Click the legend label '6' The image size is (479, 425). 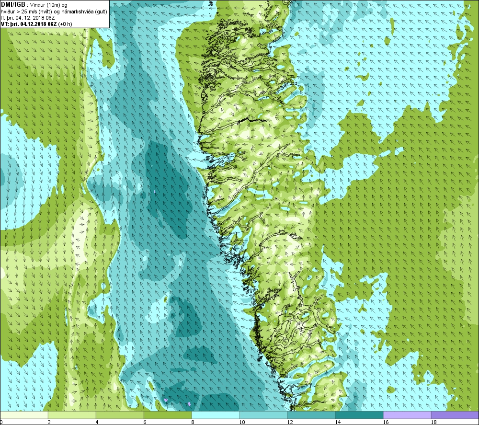pyautogui.click(x=145, y=422)
